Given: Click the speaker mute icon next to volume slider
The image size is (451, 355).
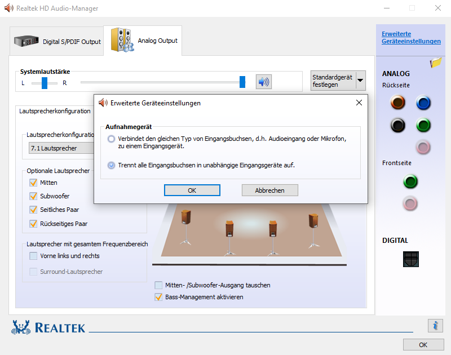Looking at the screenshot, I should coord(263,82).
